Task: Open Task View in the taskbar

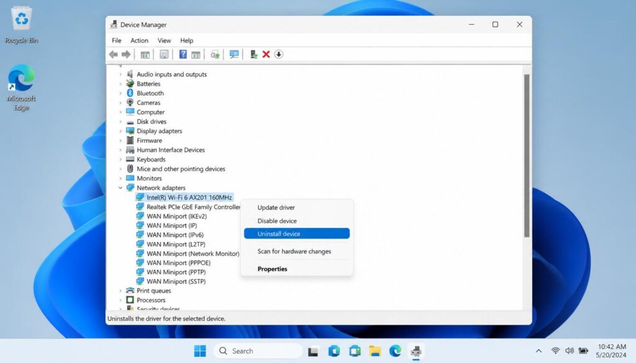Action: (x=313, y=351)
